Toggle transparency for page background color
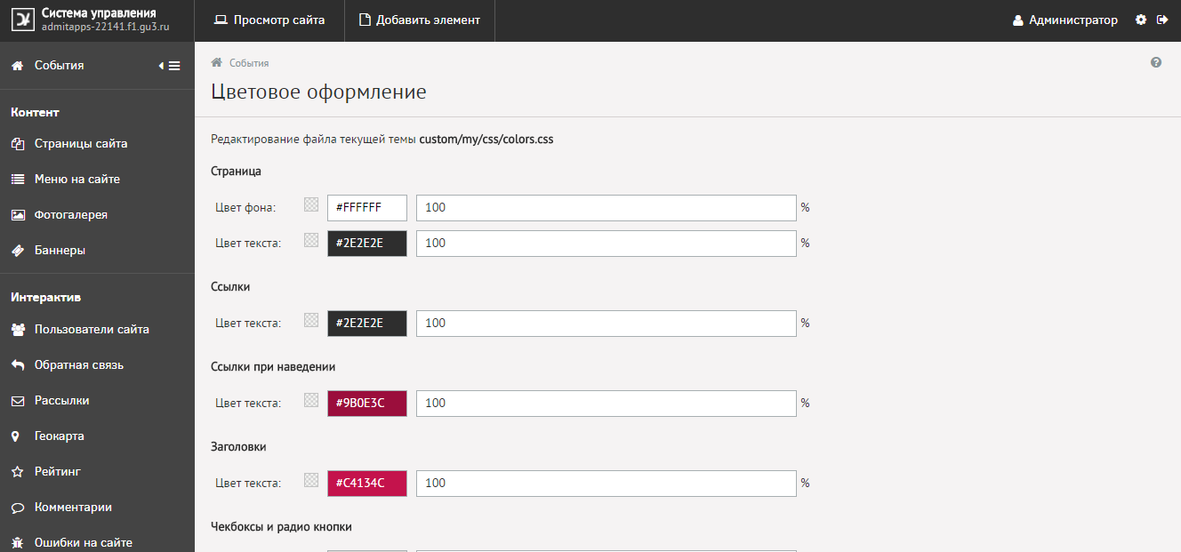Viewport: 1181px width, 552px height. tap(311, 204)
